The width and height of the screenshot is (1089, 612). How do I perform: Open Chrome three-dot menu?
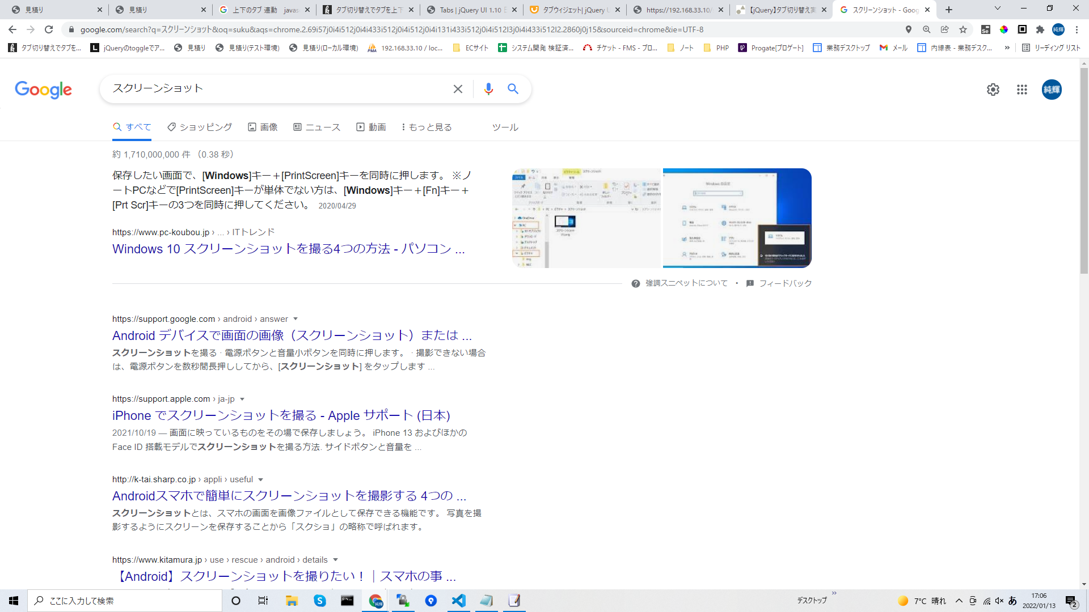click(x=1077, y=29)
